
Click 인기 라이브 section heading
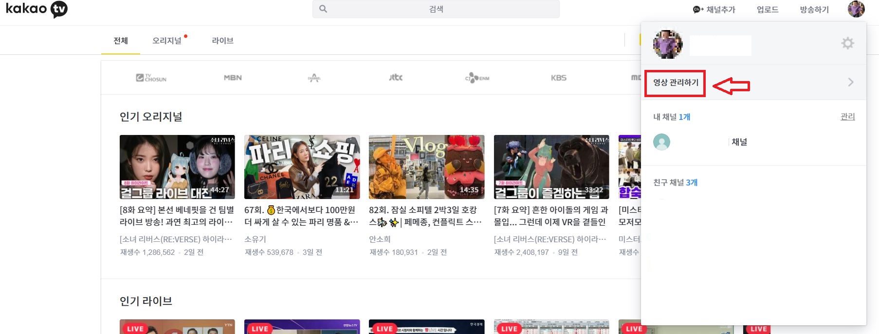tap(146, 301)
